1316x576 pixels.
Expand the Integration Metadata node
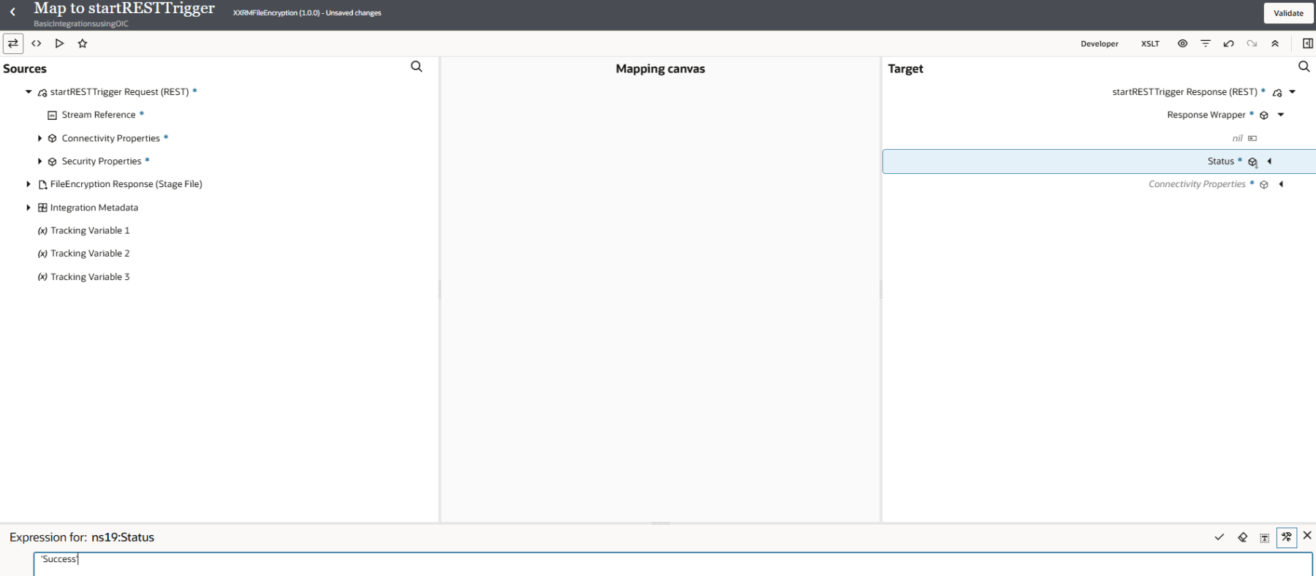coord(29,208)
